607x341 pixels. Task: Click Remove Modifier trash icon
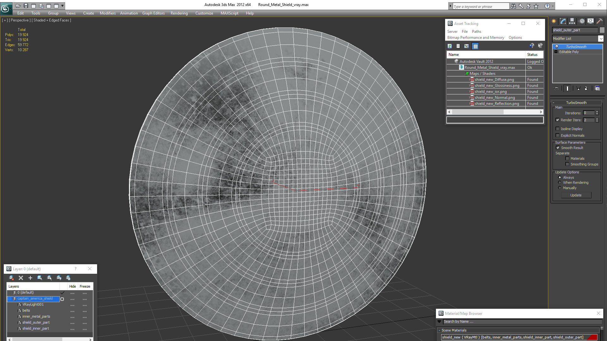click(586, 88)
